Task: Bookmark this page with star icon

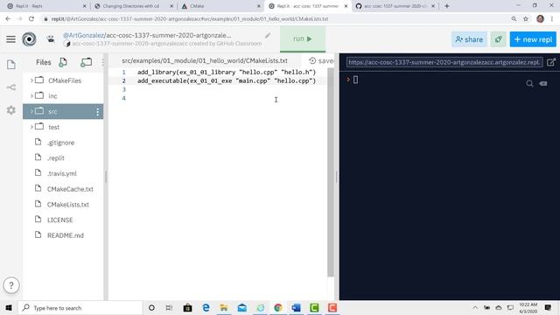Action: coord(526,19)
